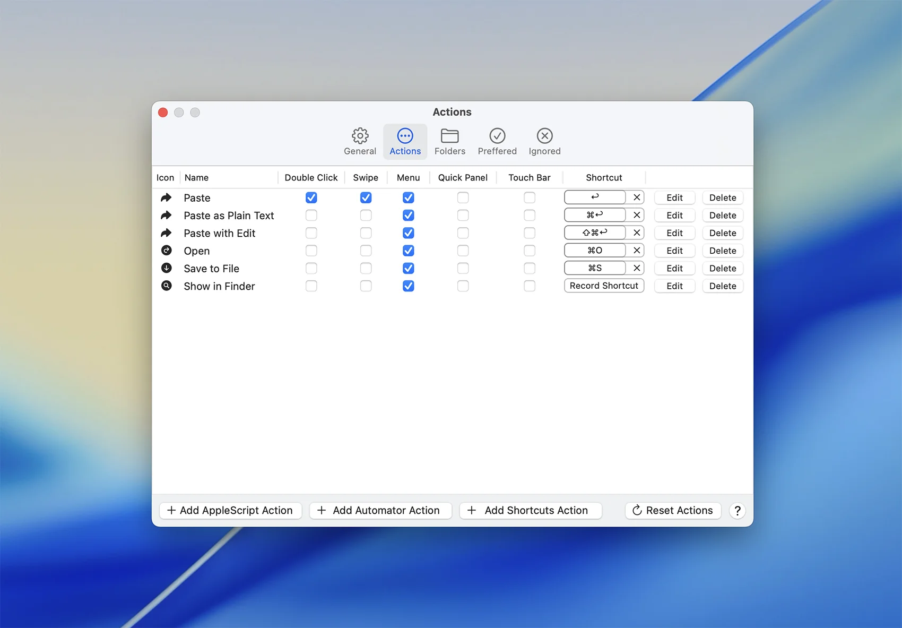Enable Touch Bar for Paste with Edit
This screenshot has width=902, height=628.
point(529,233)
